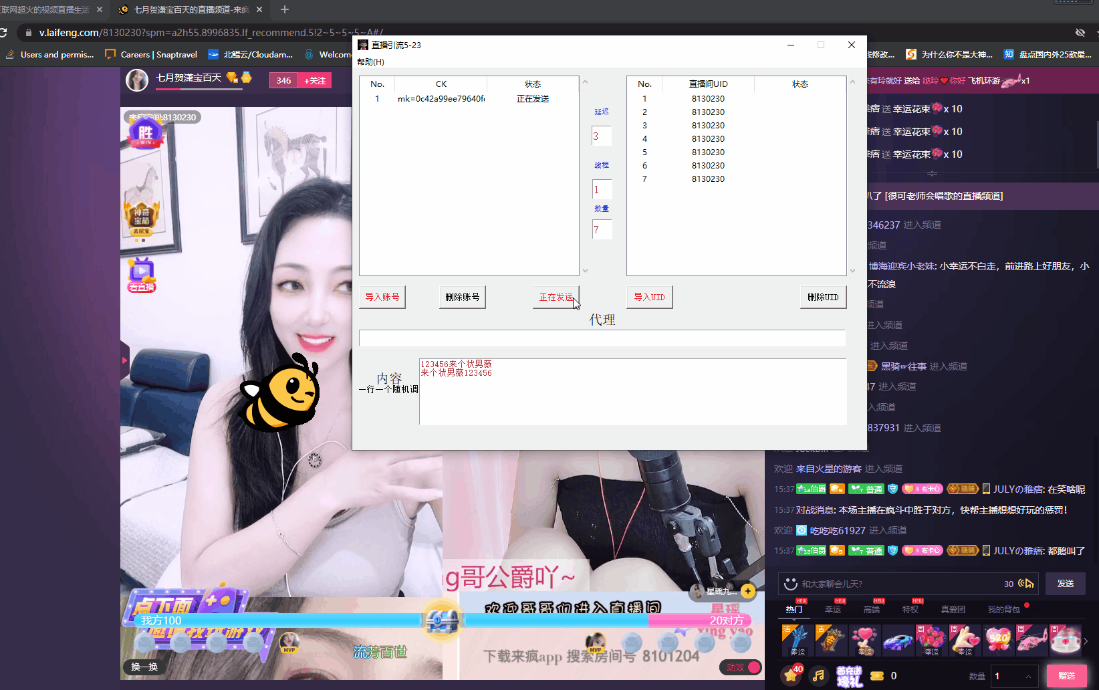Click 删除UID delete button
Viewport: 1099px width, 690px height.
[x=823, y=297]
